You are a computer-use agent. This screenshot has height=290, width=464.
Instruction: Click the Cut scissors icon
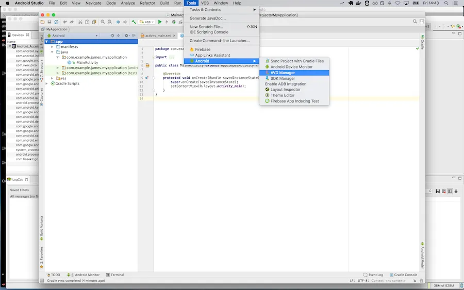(x=80, y=22)
